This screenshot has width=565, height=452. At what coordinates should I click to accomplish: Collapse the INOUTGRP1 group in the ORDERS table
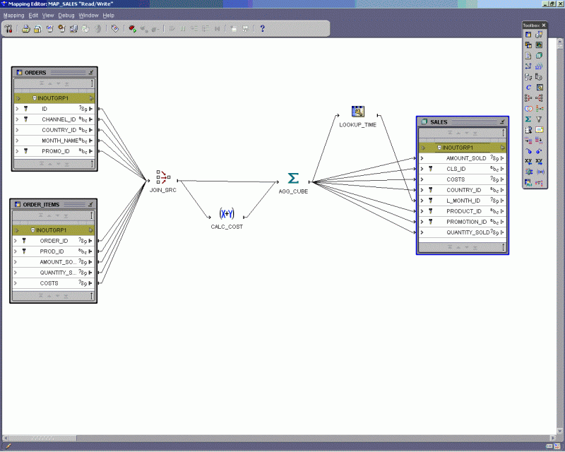[x=35, y=98]
